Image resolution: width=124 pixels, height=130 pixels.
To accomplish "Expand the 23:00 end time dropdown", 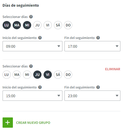I will tap(92, 96).
